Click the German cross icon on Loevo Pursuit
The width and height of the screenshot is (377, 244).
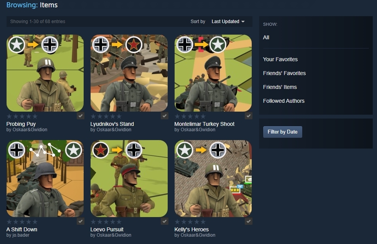pos(134,150)
